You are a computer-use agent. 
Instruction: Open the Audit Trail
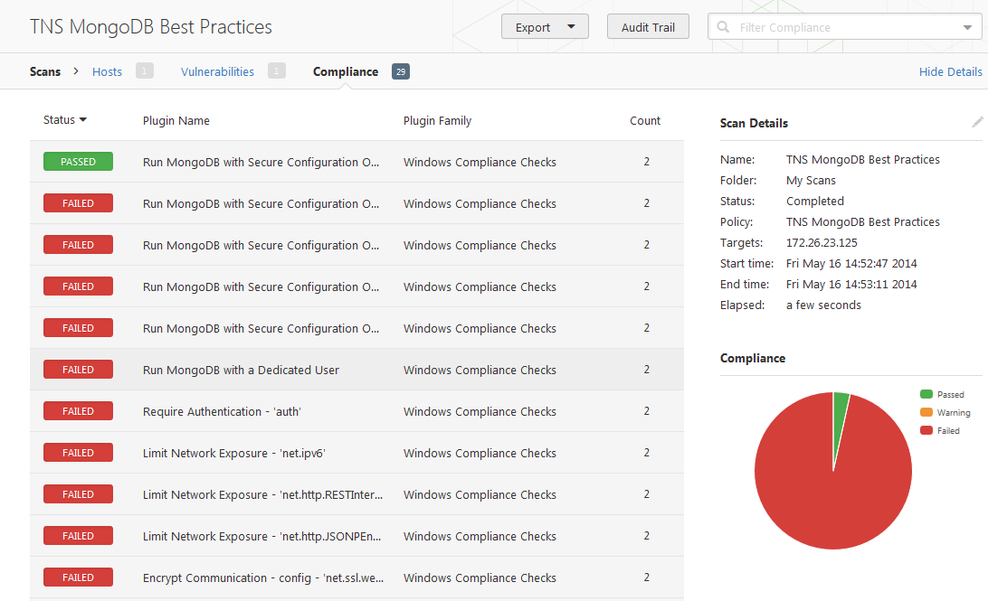648,27
